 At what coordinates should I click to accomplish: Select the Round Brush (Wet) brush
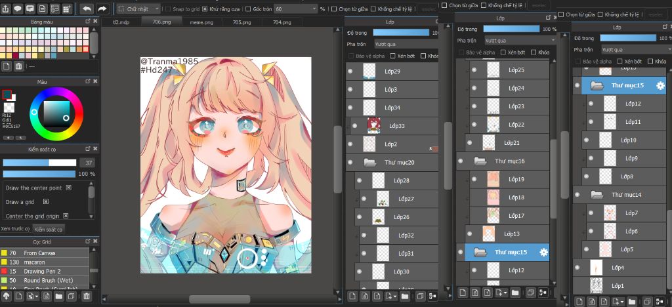click(45, 280)
